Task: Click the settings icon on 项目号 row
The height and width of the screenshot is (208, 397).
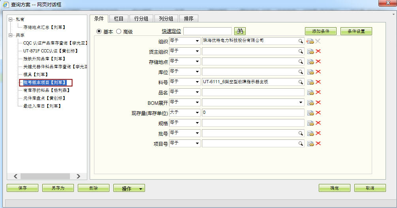Action: pyautogui.click(x=310, y=144)
